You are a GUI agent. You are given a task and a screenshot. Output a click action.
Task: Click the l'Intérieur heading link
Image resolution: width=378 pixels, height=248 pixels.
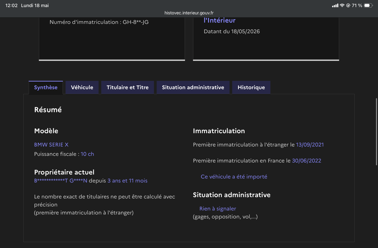click(x=220, y=20)
